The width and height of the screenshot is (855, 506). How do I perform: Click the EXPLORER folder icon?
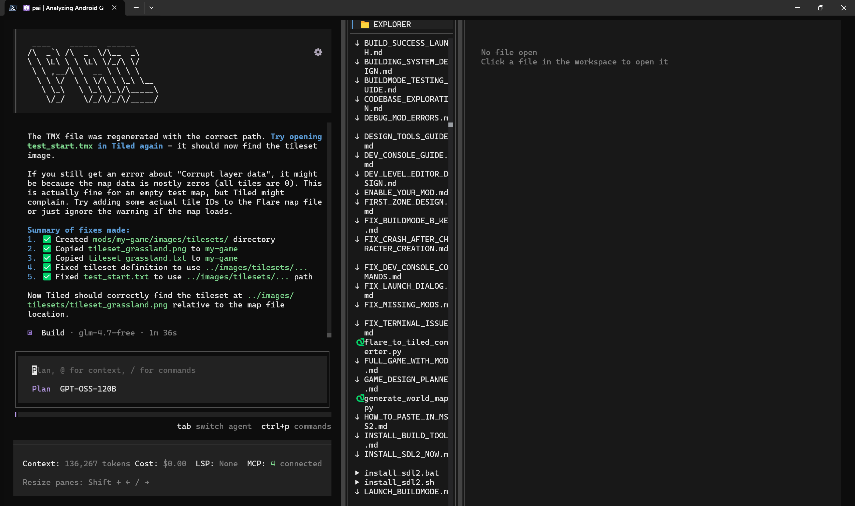365,25
